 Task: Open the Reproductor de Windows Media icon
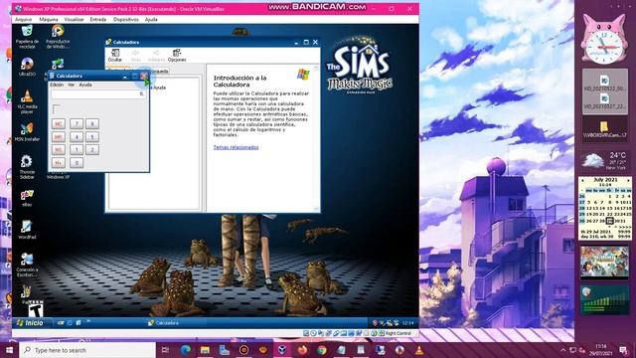58,36
